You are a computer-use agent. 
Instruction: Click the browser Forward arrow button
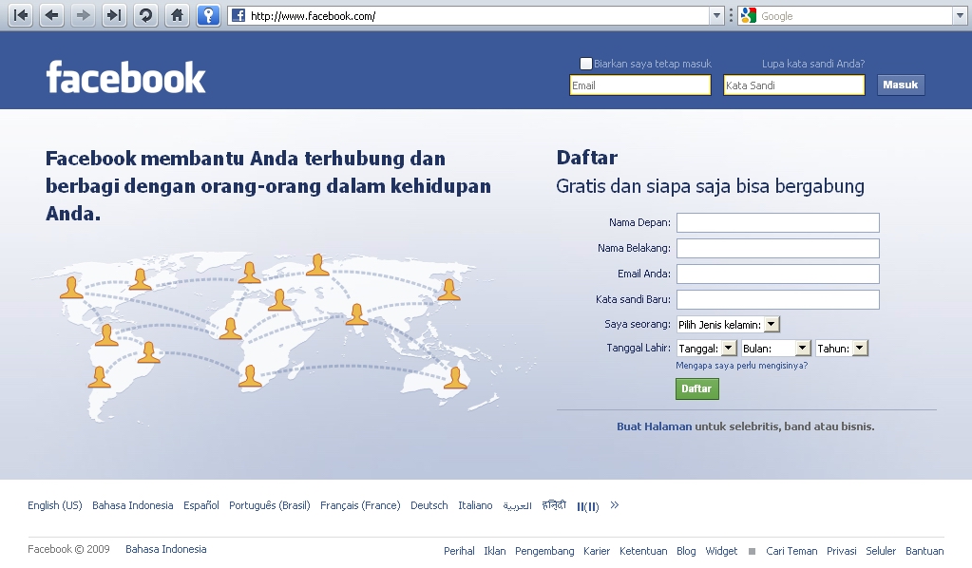tap(83, 15)
